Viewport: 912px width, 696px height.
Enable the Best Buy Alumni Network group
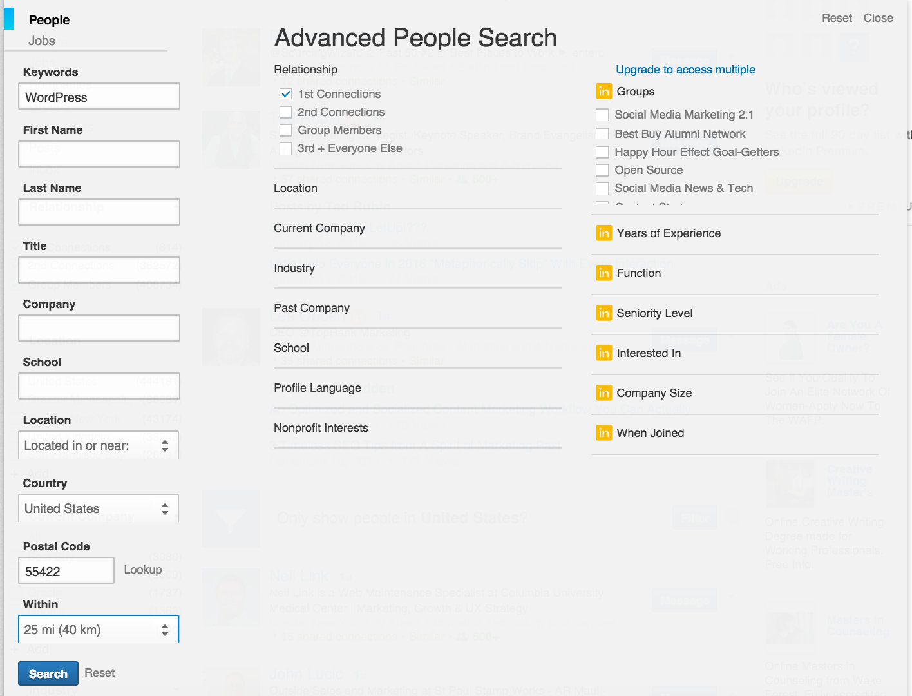point(602,134)
